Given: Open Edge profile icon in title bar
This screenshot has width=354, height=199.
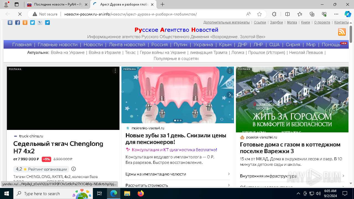Looking at the screenshot, I should tap(6, 4).
